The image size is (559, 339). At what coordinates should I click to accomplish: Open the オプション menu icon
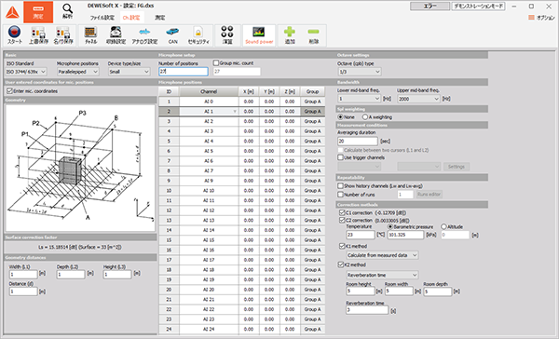541,18
